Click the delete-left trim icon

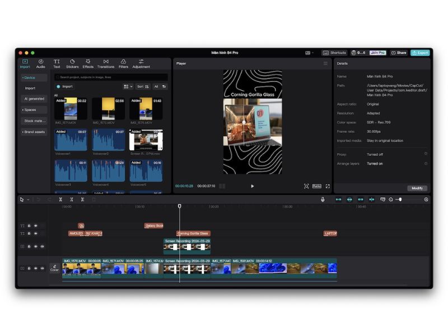click(x=72, y=199)
